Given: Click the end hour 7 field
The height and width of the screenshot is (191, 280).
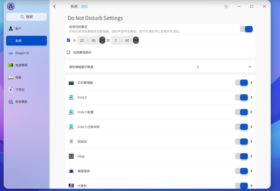Looking at the screenshot, I should pos(116,40).
